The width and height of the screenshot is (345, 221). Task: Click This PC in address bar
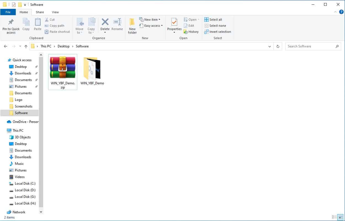pos(46,46)
